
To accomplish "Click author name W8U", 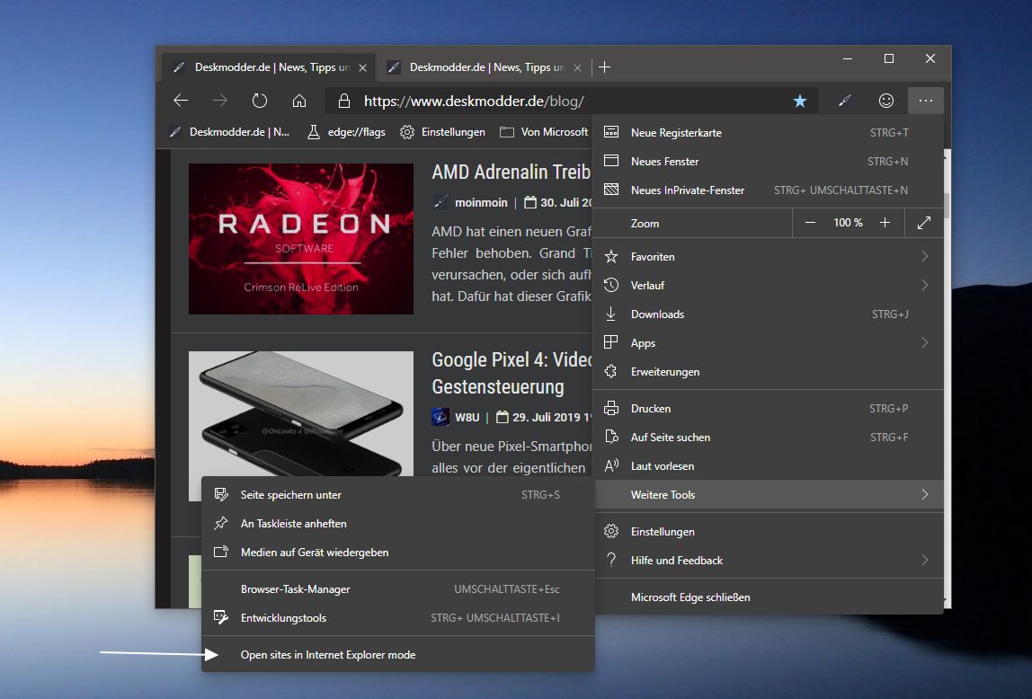I will click(x=467, y=417).
